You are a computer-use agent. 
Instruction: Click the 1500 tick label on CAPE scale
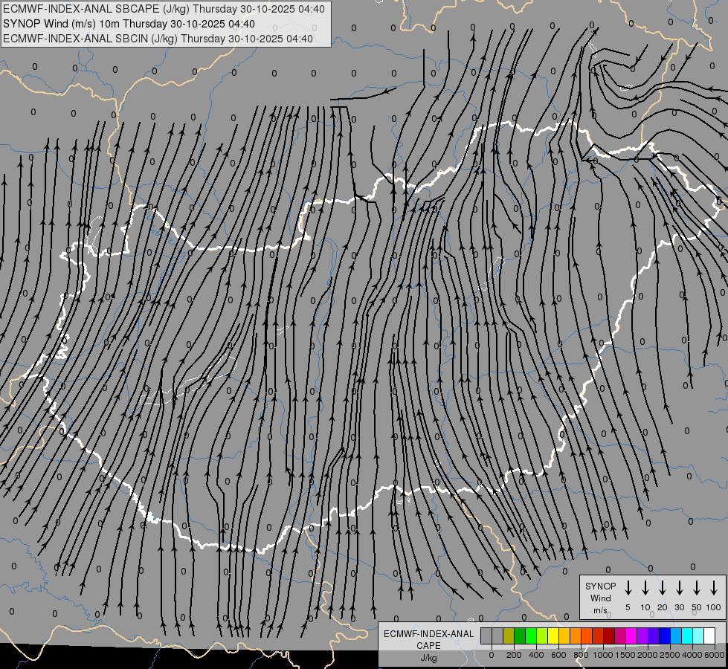pyautogui.click(x=625, y=655)
